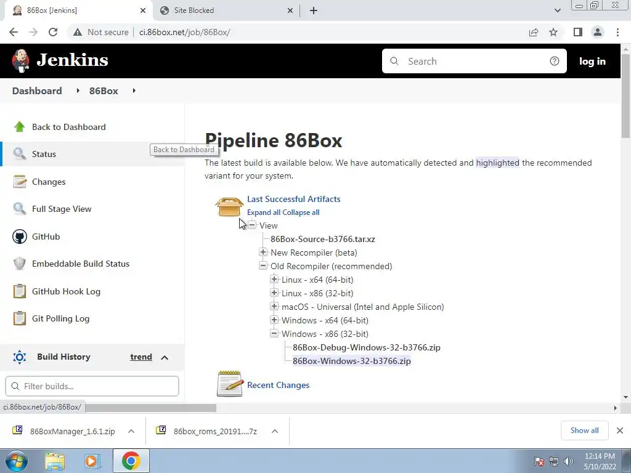Collapse the View tree node
The width and height of the screenshot is (631, 473).
pos(252,225)
